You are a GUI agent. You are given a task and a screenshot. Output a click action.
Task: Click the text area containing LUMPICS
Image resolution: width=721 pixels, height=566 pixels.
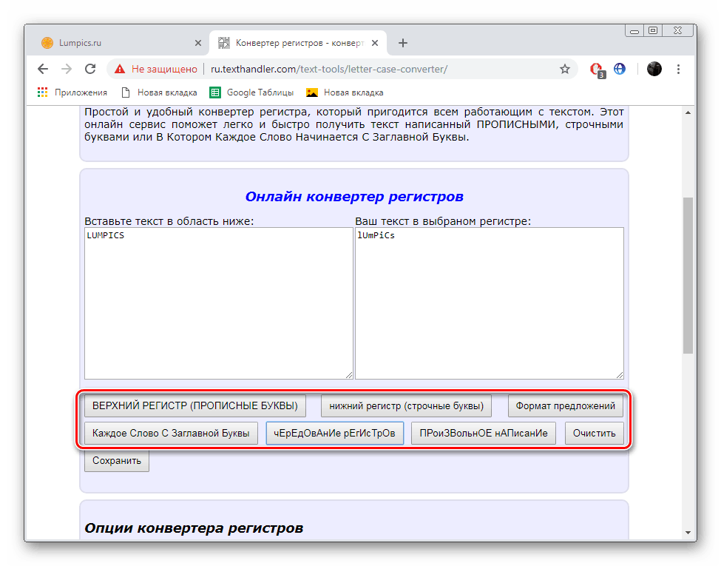pyautogui.click(x=218, y=303)
